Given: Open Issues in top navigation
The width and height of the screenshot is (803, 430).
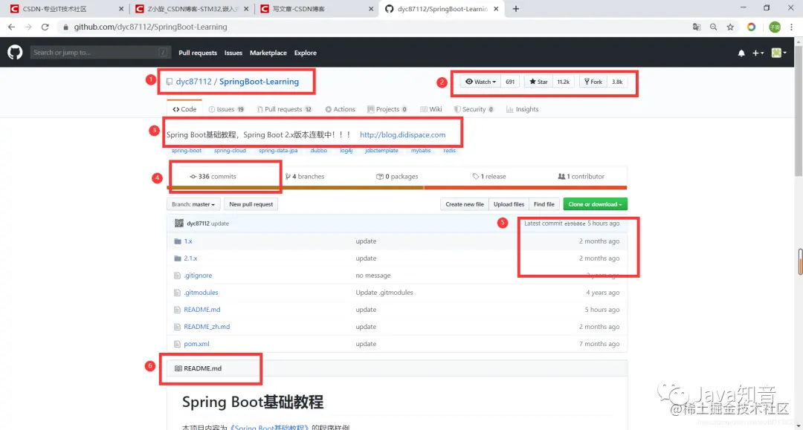Looking at the screenshot, I should click(x=233, y=53).
